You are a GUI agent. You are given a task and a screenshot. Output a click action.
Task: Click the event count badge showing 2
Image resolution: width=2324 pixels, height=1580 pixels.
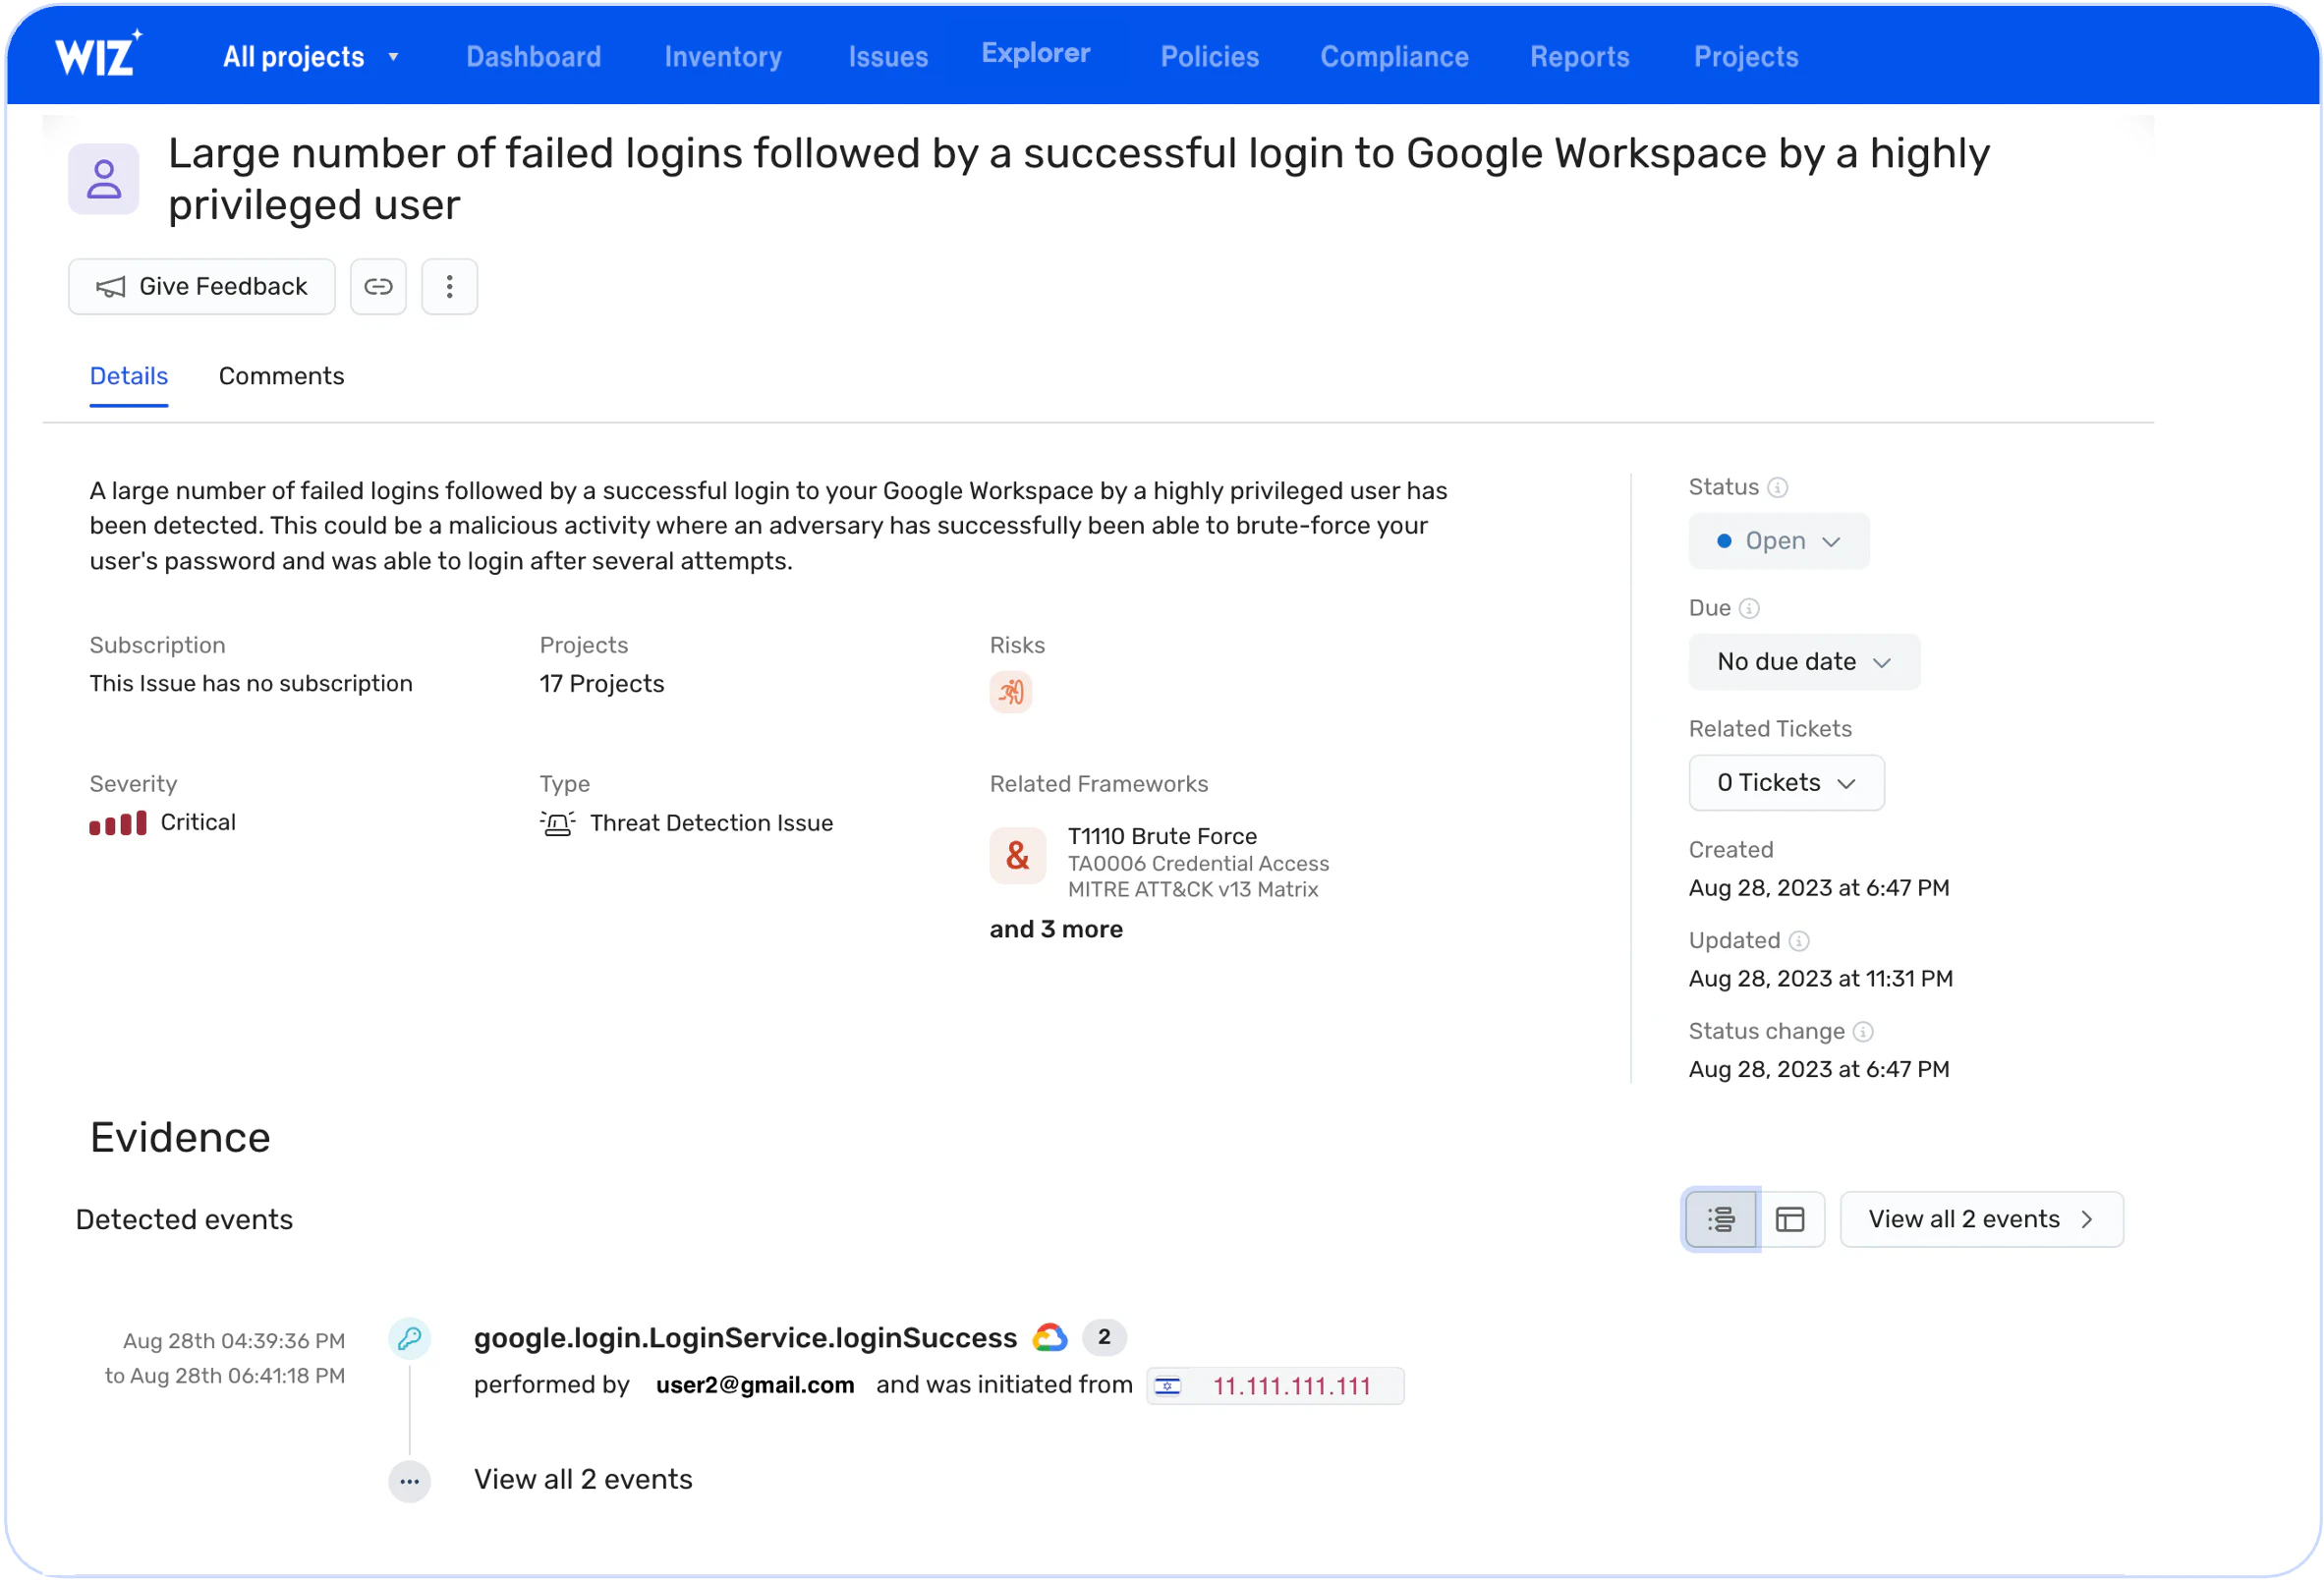[x=1104, y=1338]
